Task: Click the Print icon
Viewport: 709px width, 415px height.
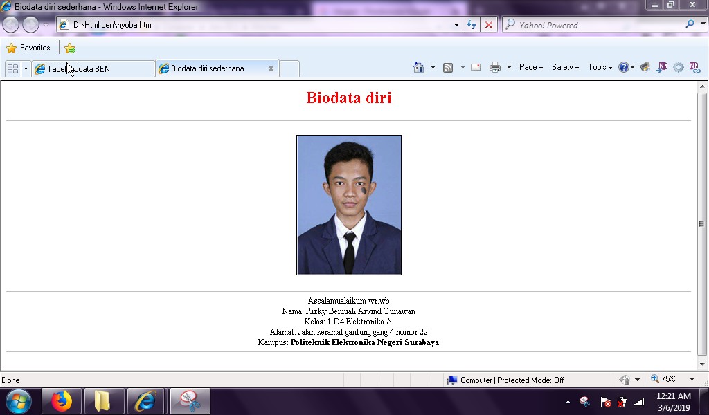Action: 495,67
